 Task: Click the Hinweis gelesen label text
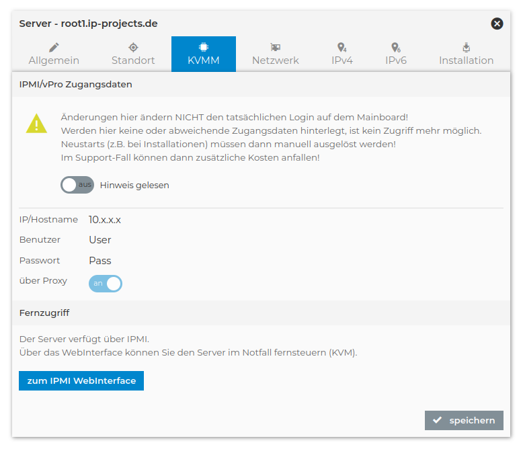click(134, 185)
